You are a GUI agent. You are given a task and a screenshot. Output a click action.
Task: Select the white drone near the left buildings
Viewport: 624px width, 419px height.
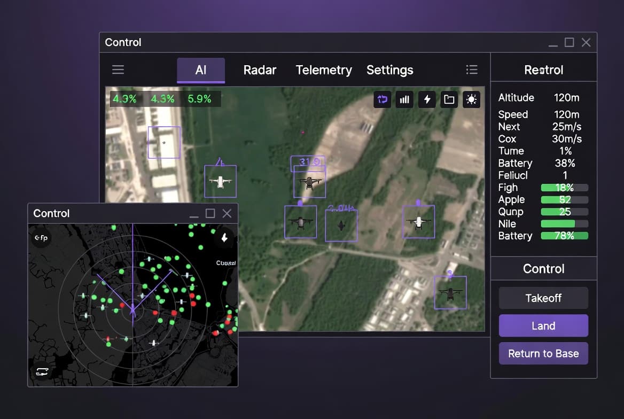[x=220, y=181]
